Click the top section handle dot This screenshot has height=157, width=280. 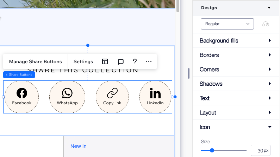point(88,45)
